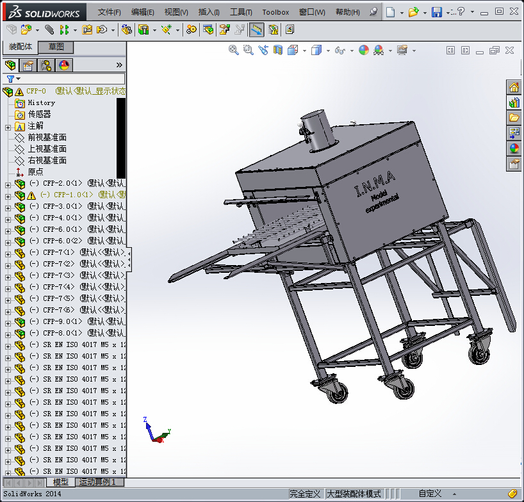Image resolution: width=524 pixels, height=502 pixels.
Task: Select the 运动算例 1 bottom tab
Action: coord(99,482)
